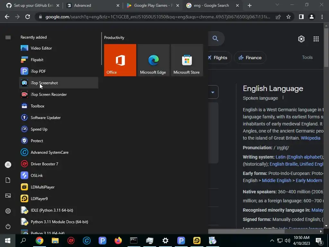
Task: Select the Finance search filter
Action: [250, 58]
